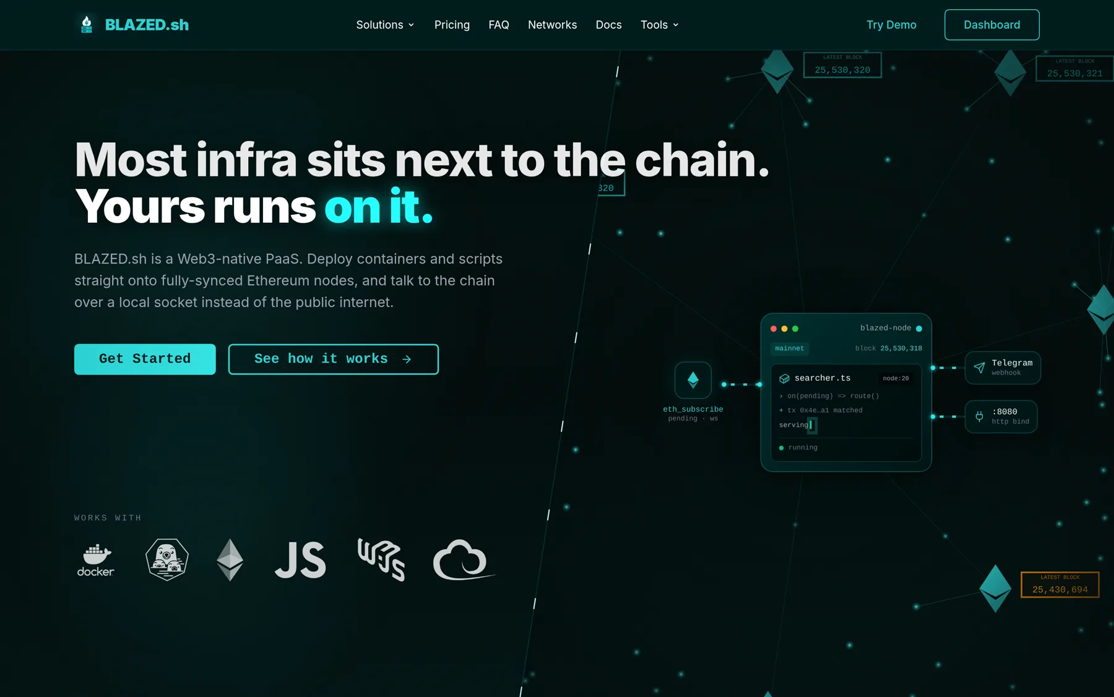
Task: Open the Networks page
Action: point(552,25)
